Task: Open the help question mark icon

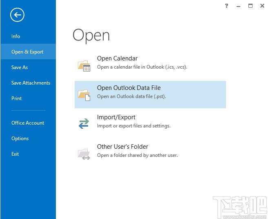Action: coord(226,6)
